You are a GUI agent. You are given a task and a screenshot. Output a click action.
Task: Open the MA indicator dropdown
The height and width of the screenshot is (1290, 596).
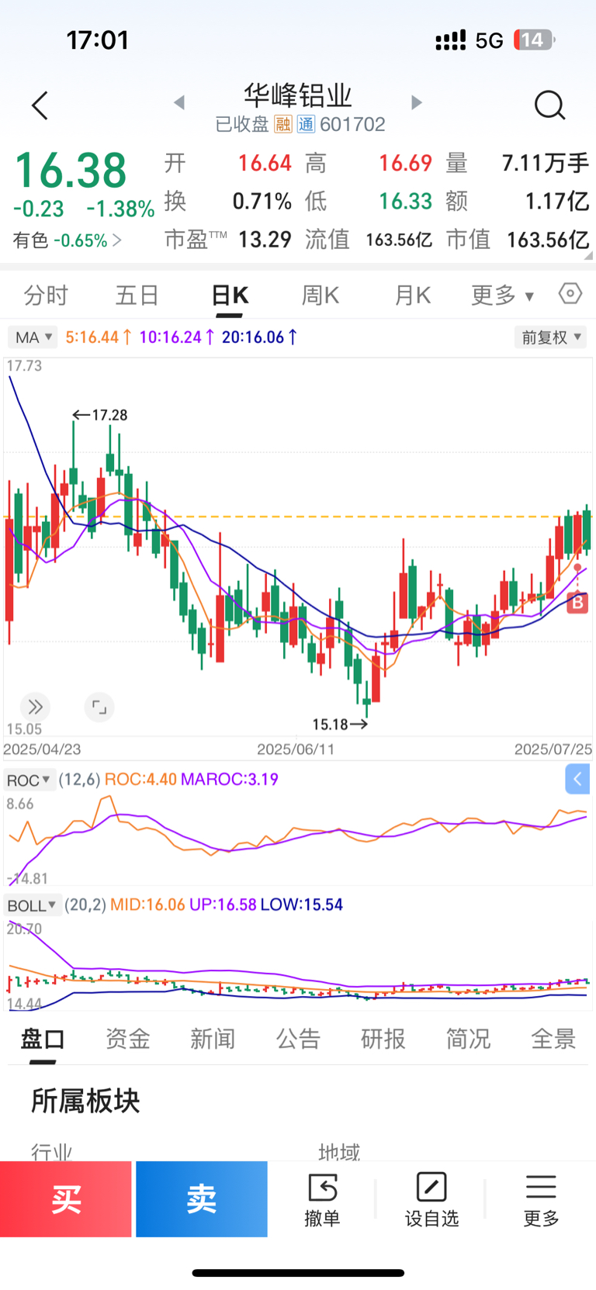[x=33, y=337]
